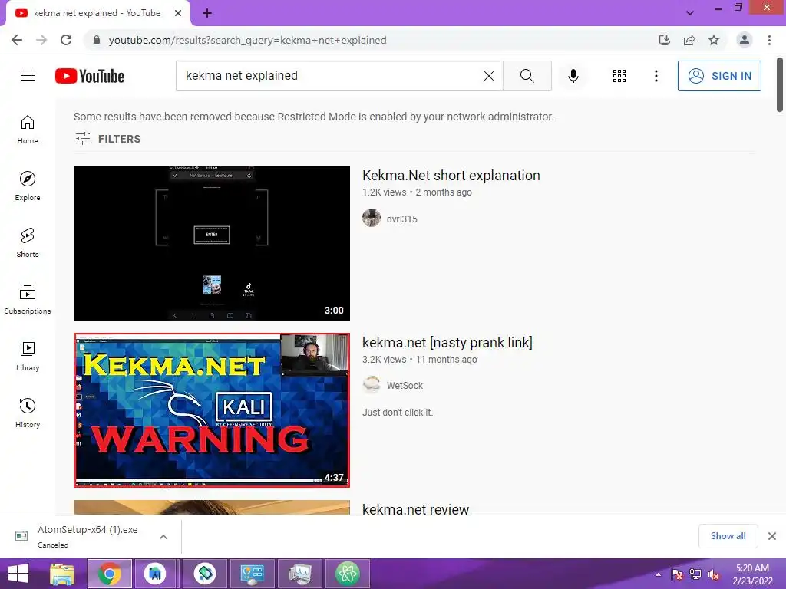The width and height of the screenshot is (786, 589).
Task: Click Show all downloads
Action: click(x=728, y=536)
